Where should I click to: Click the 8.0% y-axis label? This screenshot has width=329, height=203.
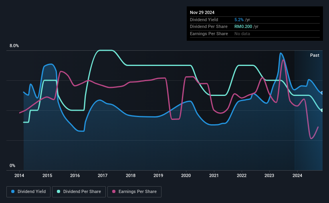[x=14, y=46]
